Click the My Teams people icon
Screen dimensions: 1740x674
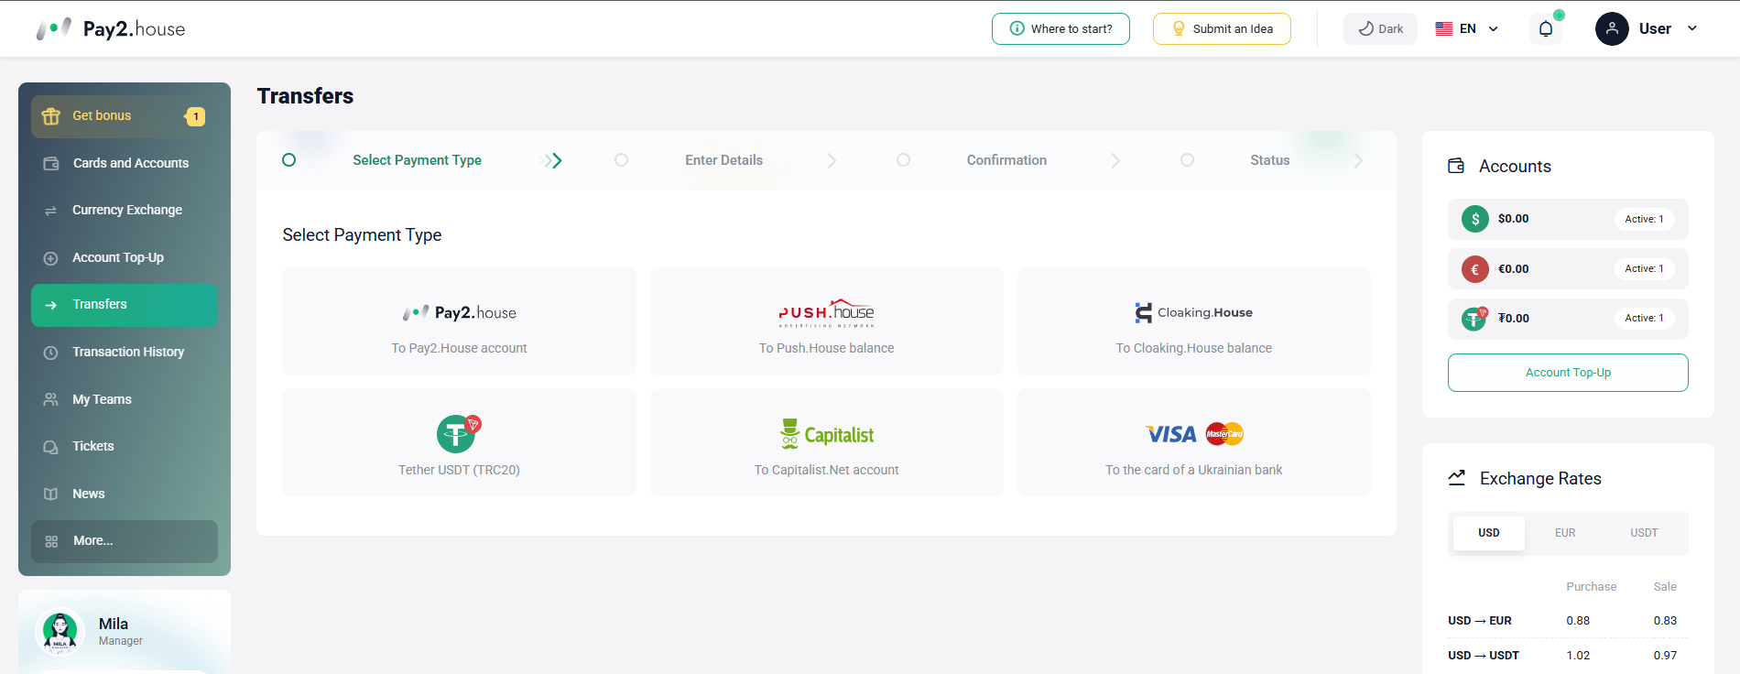pos(51,399)
